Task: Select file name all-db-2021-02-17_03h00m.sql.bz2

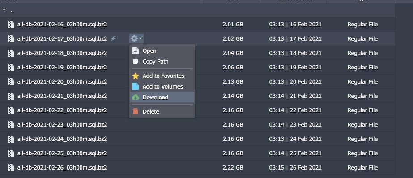Action: click(x=62, y=39)
